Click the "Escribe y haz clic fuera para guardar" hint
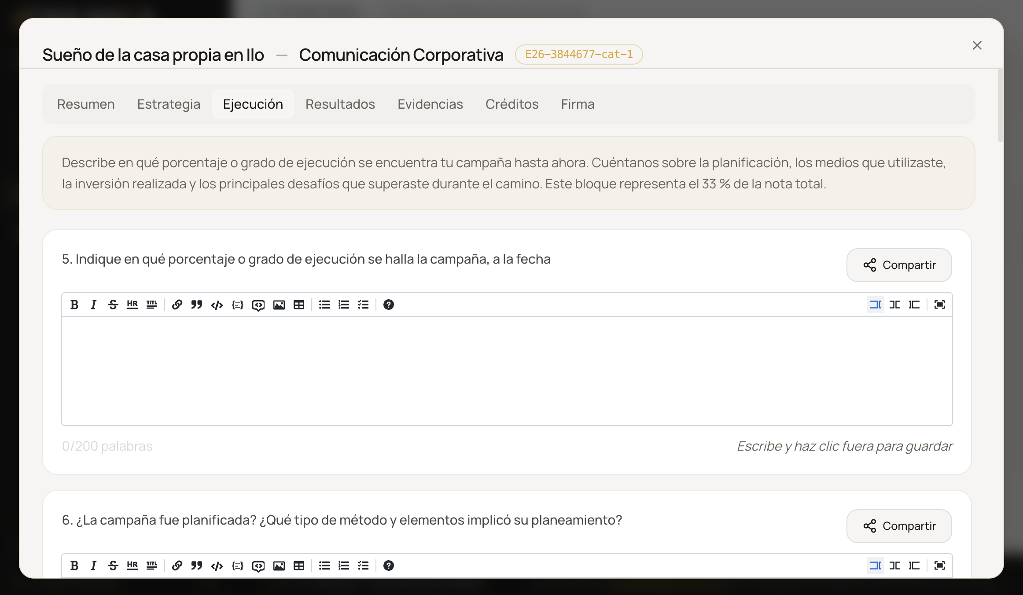Screen dimensions: 1023x595 [x=844, y=446]
